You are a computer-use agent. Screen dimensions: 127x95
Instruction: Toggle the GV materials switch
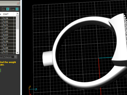coord(8,9)
